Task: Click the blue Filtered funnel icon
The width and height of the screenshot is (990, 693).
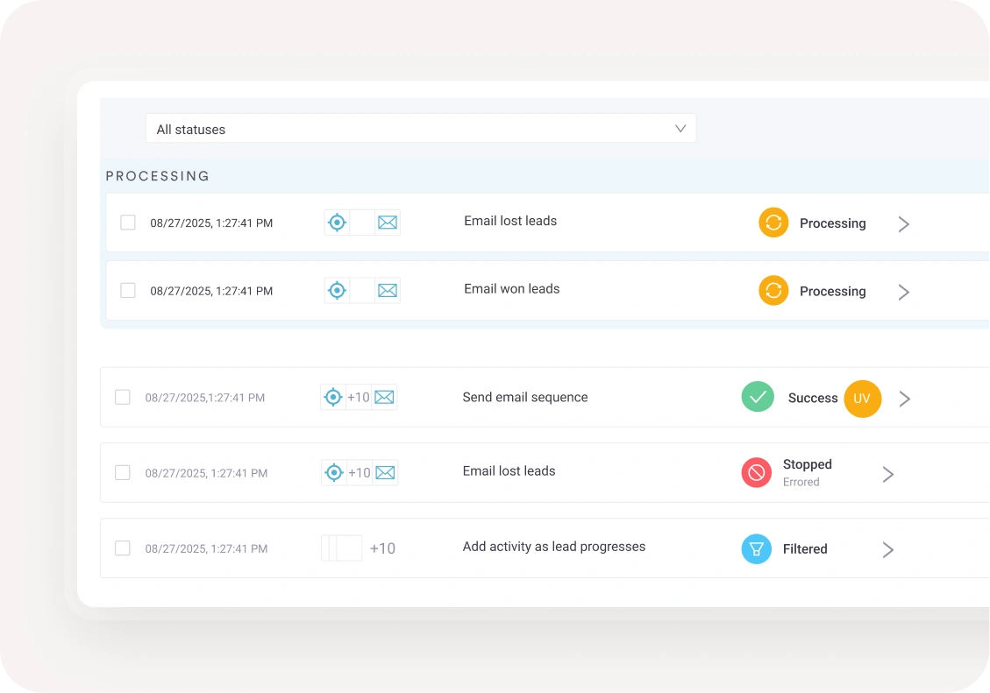Action: pyautogui.click(x=756, y=549)
